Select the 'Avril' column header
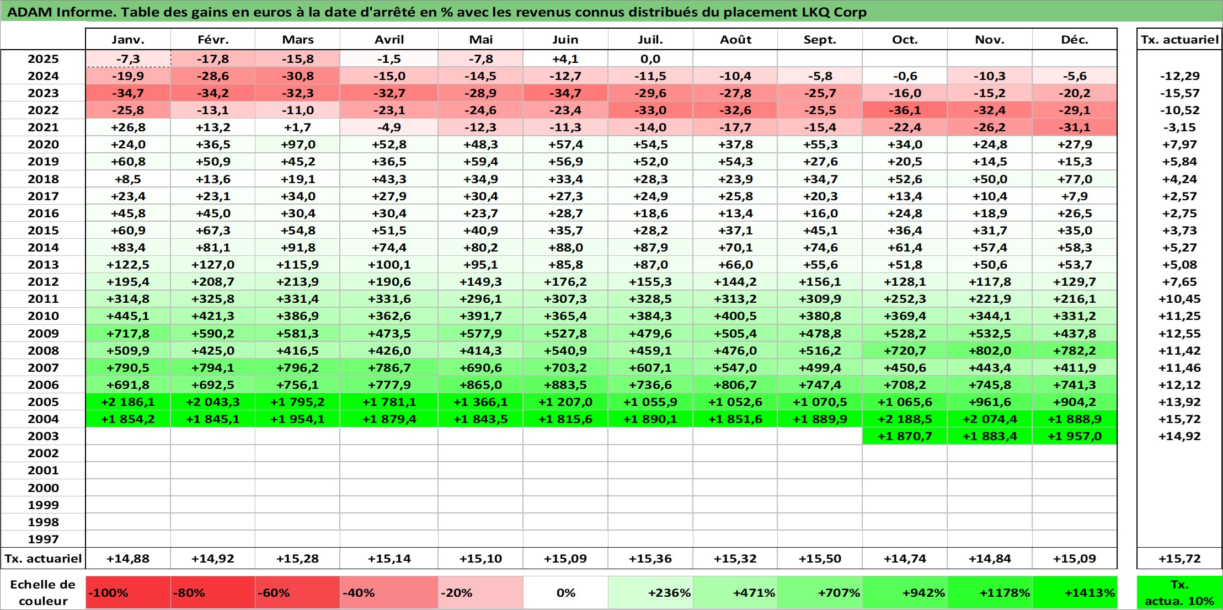1223x610 pixels. coord(389,40)
